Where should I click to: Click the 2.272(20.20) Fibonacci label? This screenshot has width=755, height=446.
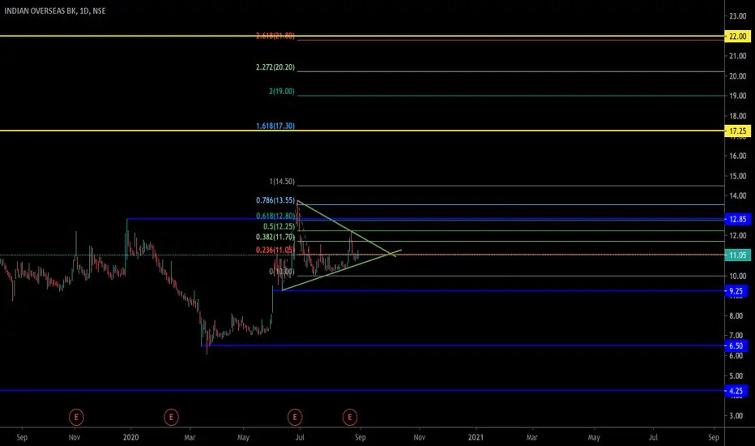[x=275, y=67]
